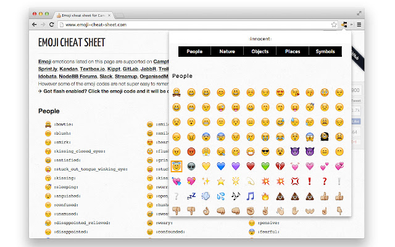Go to the Symbols tab
395x247 pixels.
click(325, 52)
